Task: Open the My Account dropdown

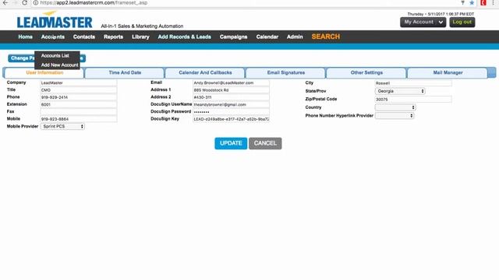Action: (x=423, y=23)
